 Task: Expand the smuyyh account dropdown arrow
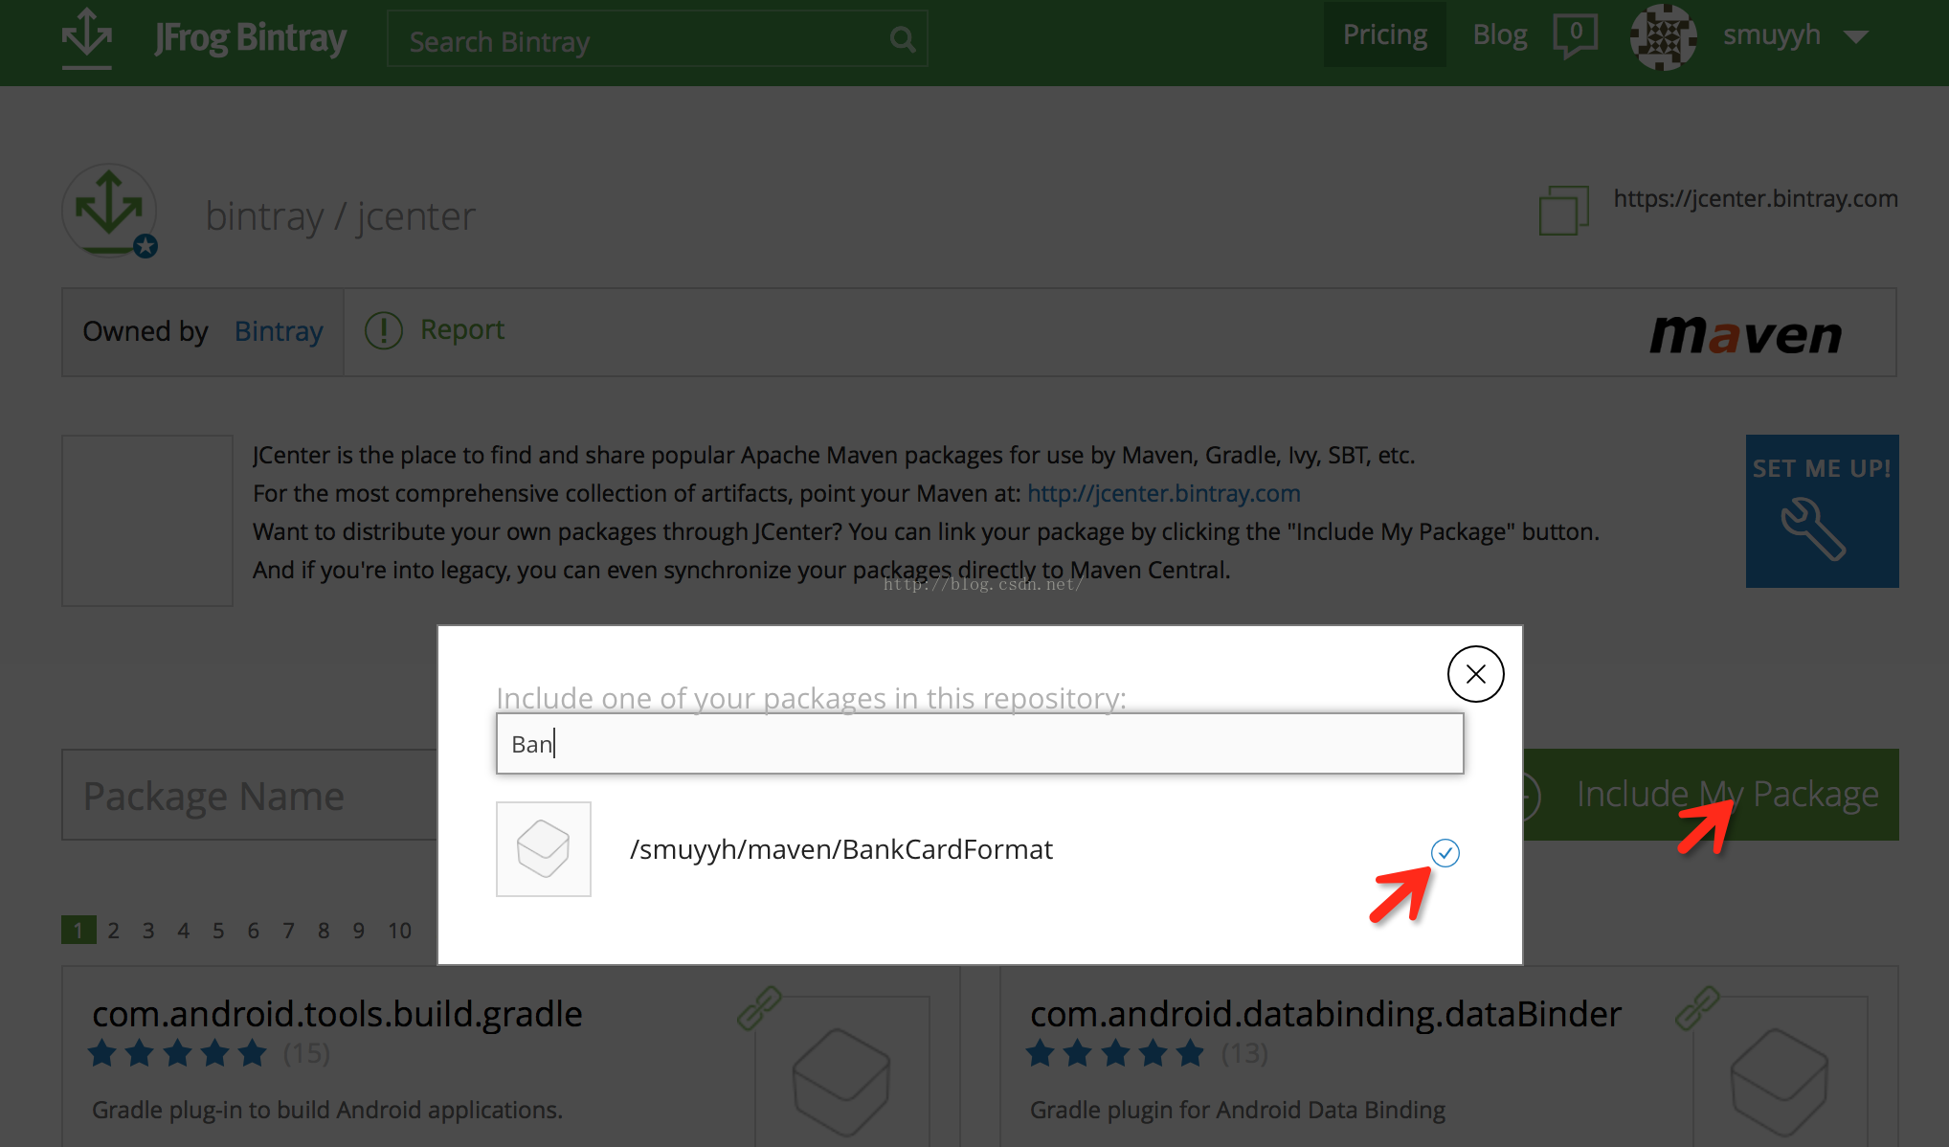tap(1856, 37)
